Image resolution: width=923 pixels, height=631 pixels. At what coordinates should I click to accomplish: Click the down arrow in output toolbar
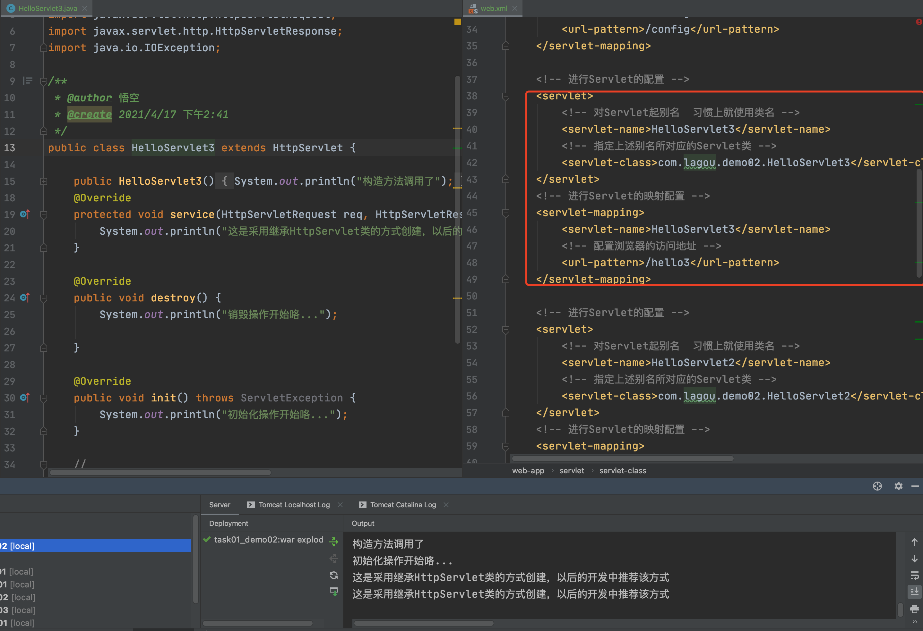point(914,559)
